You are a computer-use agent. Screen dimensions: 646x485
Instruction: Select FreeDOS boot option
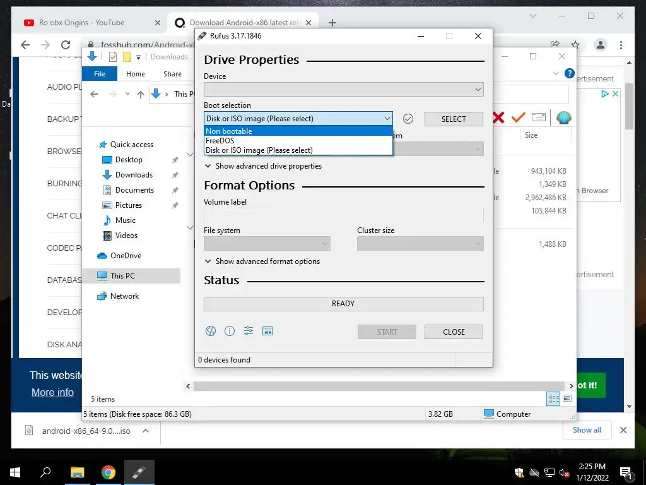click(x=298, y=141)
